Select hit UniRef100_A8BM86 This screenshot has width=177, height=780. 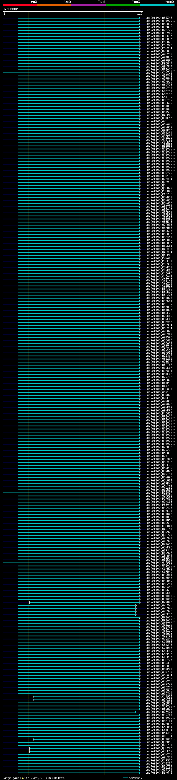(159, 146)
